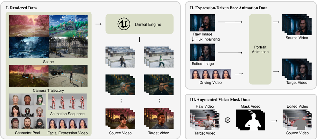Image resolution: width=317 pixels, height=140 pixels.
Task: Click the Raw Image of man holding wine glass
Action: click(202, 23)
